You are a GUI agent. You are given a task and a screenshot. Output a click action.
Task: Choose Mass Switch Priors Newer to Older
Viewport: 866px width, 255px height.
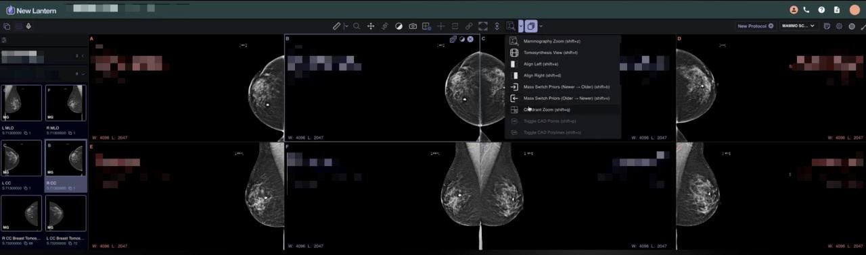coord(562,87)
